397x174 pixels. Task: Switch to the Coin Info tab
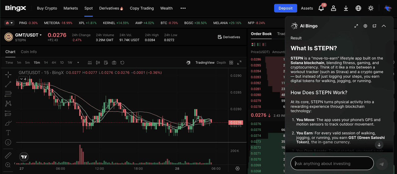coord(29,52)
